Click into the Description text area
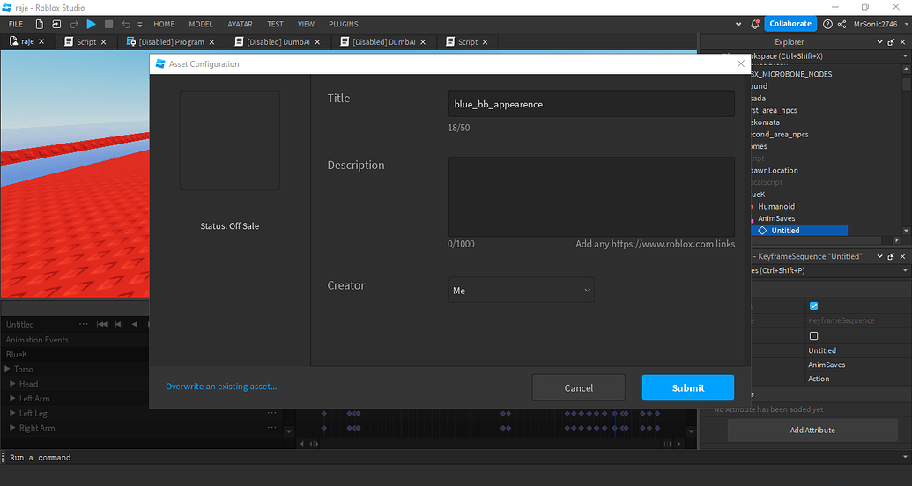Viewport: 912px width, 486px height. [x=591, y=196]
